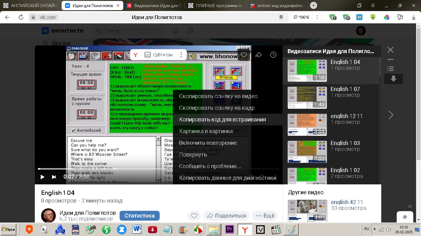Choose 'Копировать данные для диагностики'
The image size is (421, 236).
228,178
